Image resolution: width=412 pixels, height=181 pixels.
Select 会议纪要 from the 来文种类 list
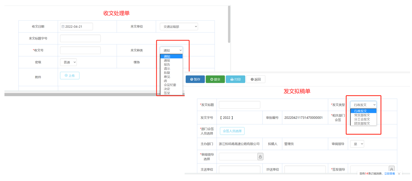point(170,85)
